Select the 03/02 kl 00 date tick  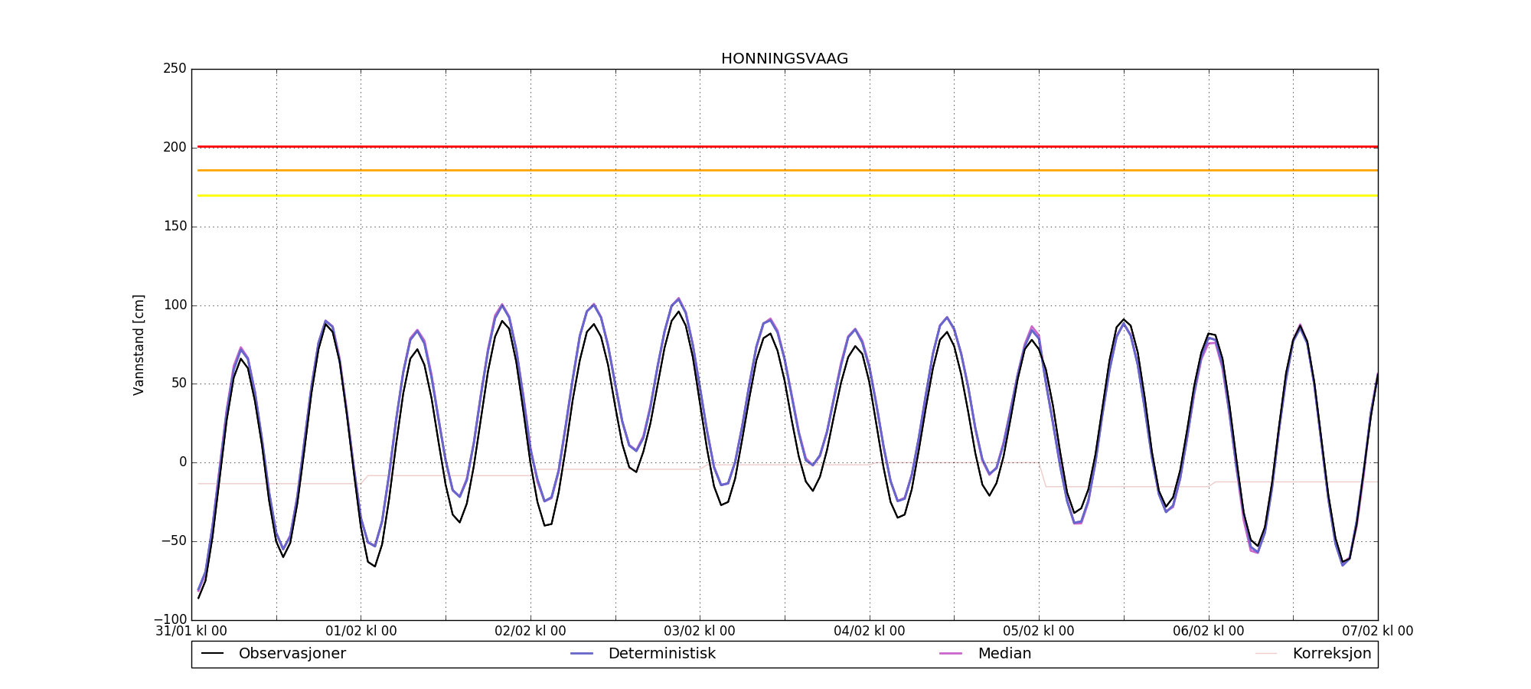(x=699, y=632)
